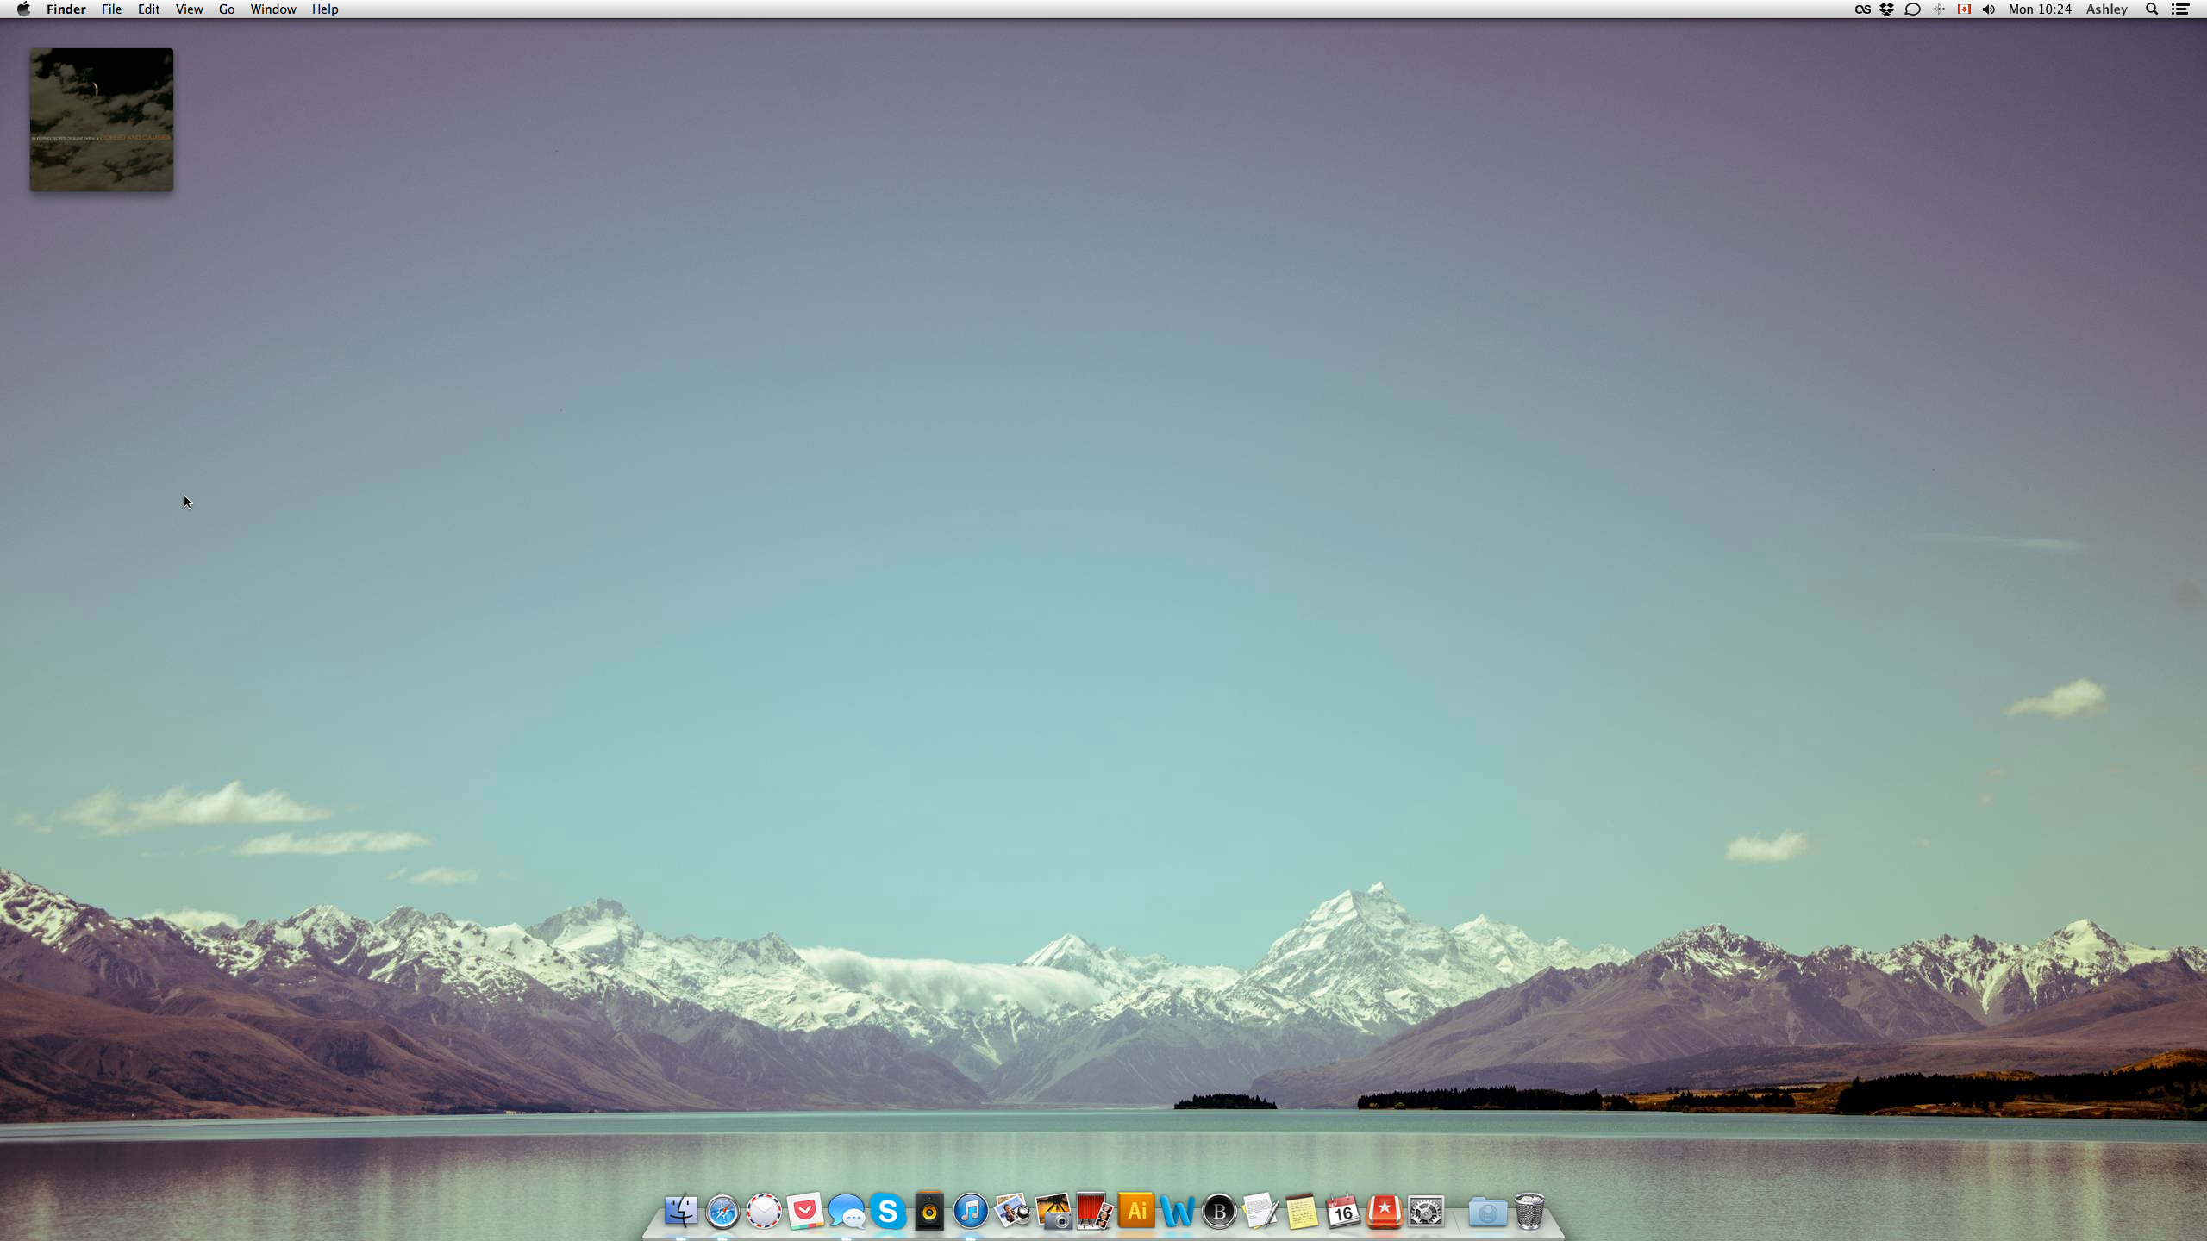The width and height of the screenshot is (2207, 1241).
Task: Open the File menu
Action: pos(111,9)
